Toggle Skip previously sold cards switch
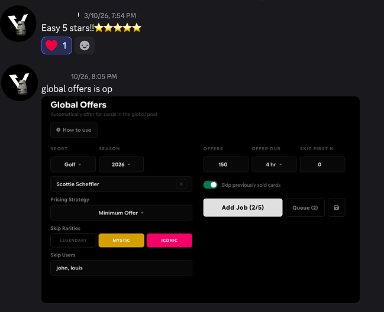Viewport: 384px width, 312px height. pos(211,185)
